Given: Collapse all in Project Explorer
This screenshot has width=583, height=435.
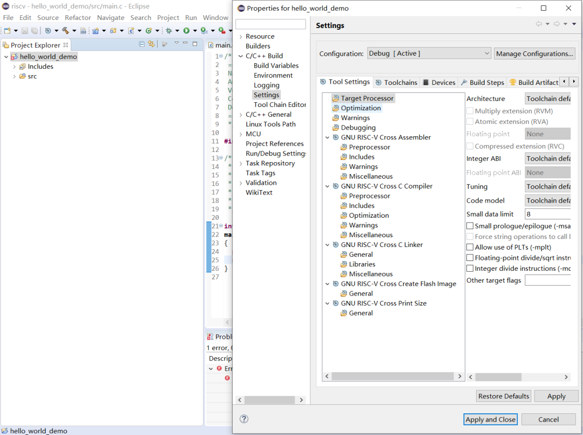Looking at the screenshot, I should point(141,44).
